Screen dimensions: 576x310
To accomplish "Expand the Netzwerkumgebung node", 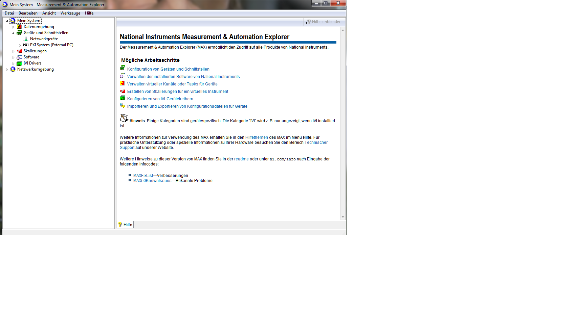I will (7, 70).
